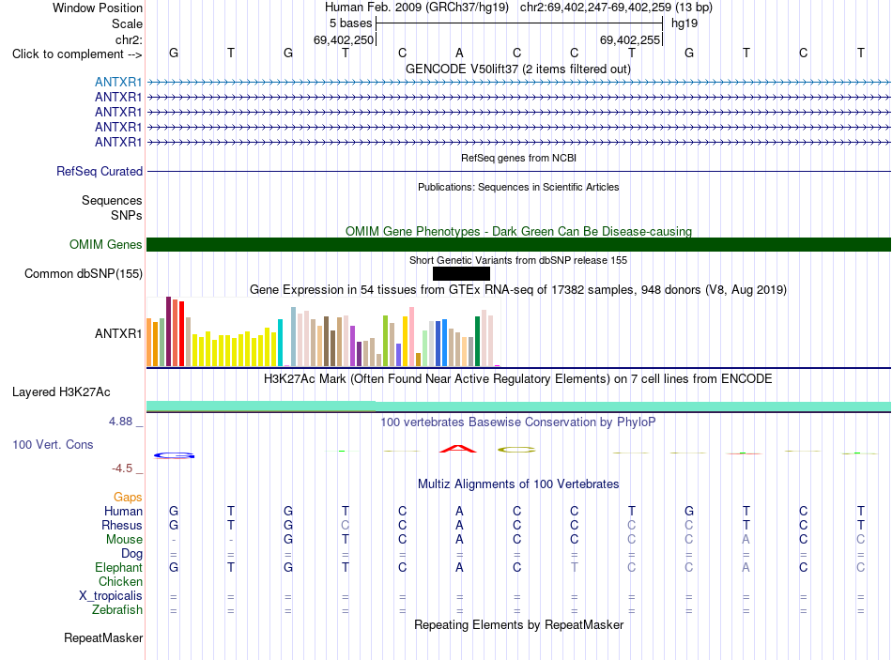Click the 4.88 conservation scale value
Image resolution: width=892 pixels, height=660 pixels.
(x=120, y=422)
